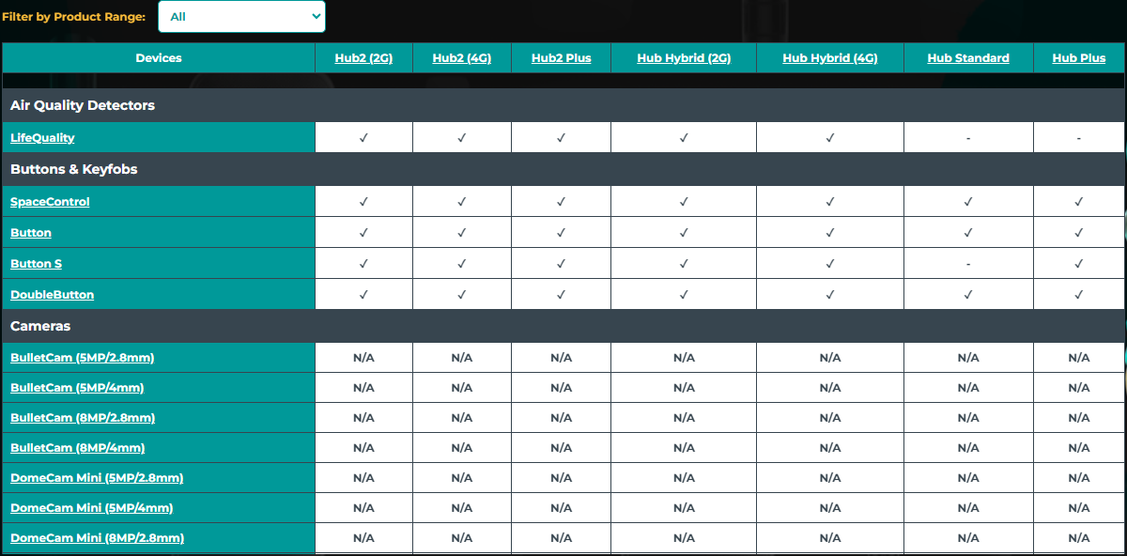Open the DoubleButton device link
Image resolution: width=1127 pixels, height=556 pixels.
click(x=52, y=295)
